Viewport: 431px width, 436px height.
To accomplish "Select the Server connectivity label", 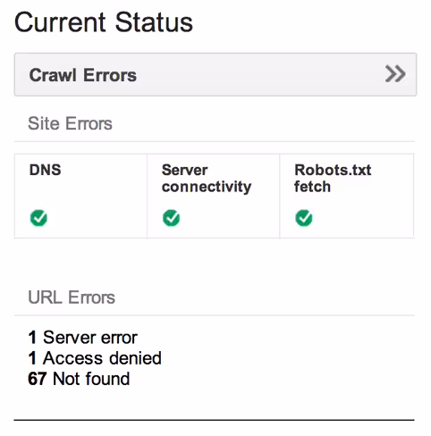I will (x=207, y=179).
